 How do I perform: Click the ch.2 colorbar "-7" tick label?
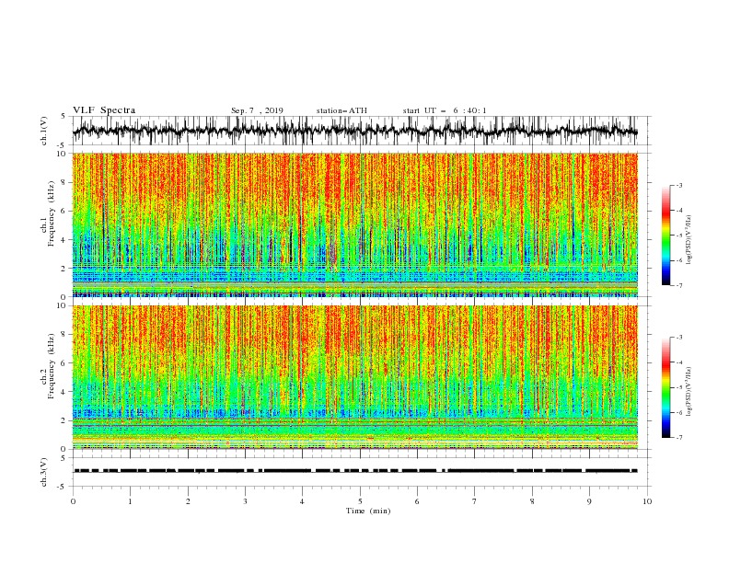click(x=679, y=438)
